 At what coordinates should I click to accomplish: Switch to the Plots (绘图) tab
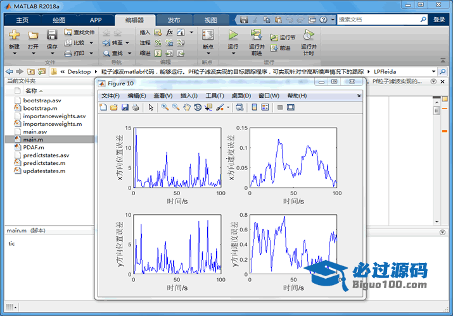(x=59, y=20)
